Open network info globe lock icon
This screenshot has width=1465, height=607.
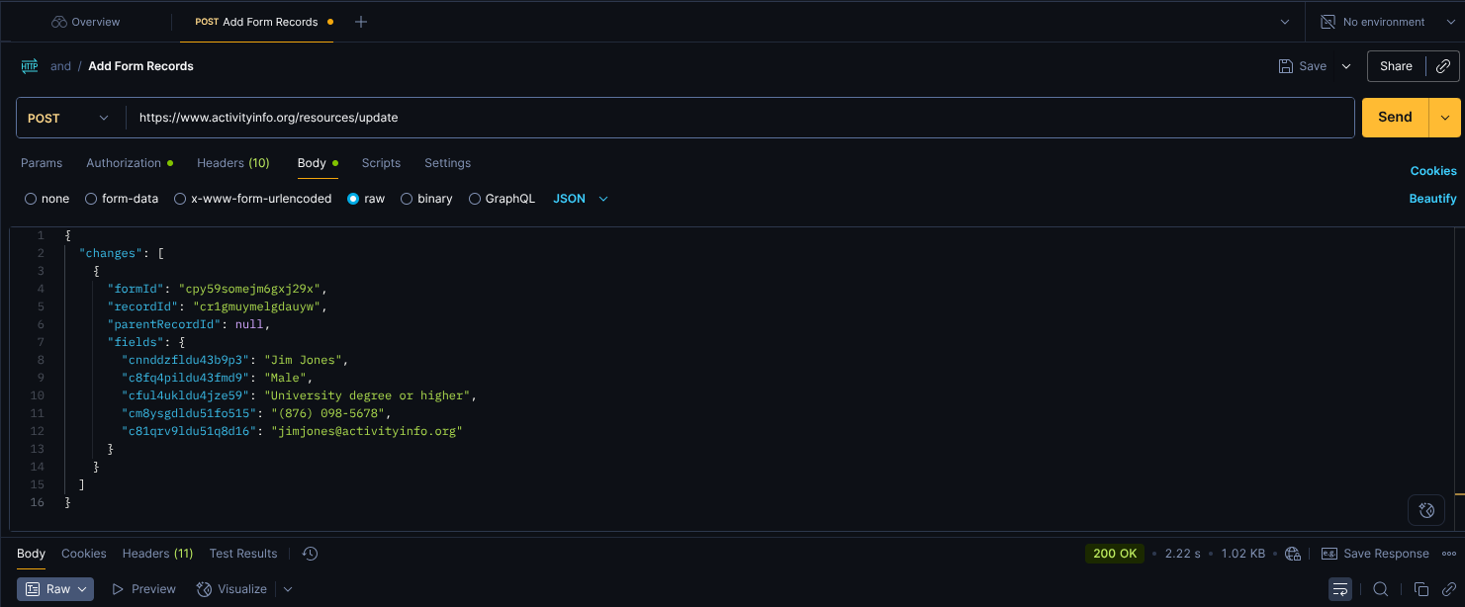[1293, 554]
